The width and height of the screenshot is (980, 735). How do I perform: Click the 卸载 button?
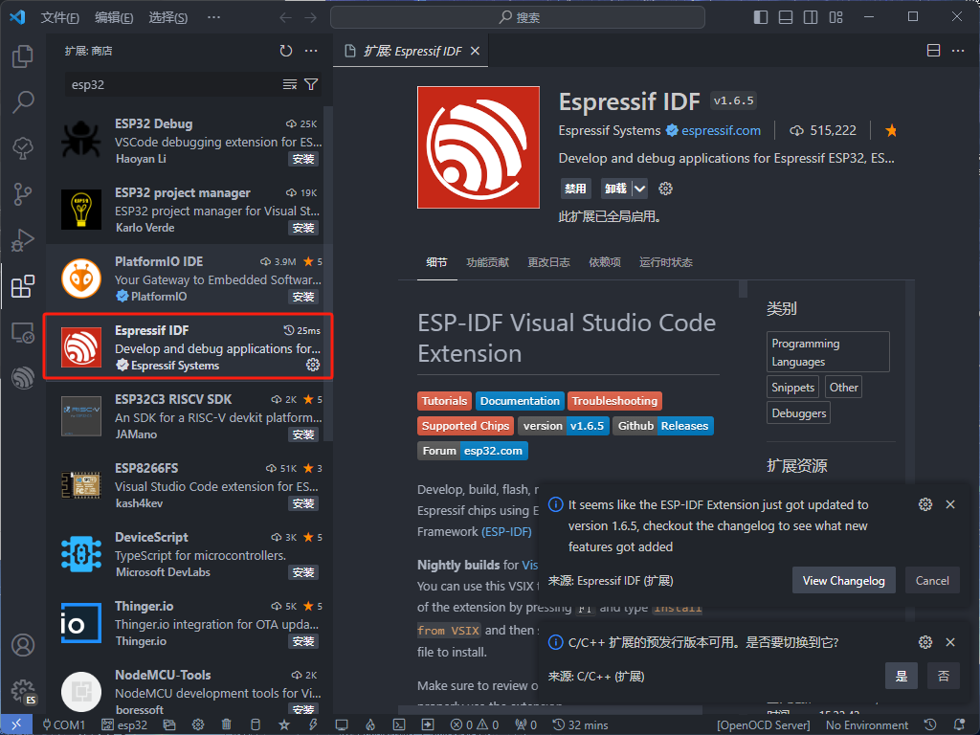pos(616,189)
